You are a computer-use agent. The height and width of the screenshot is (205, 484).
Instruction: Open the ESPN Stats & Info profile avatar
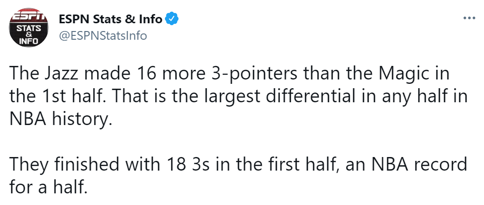[29, 28]
